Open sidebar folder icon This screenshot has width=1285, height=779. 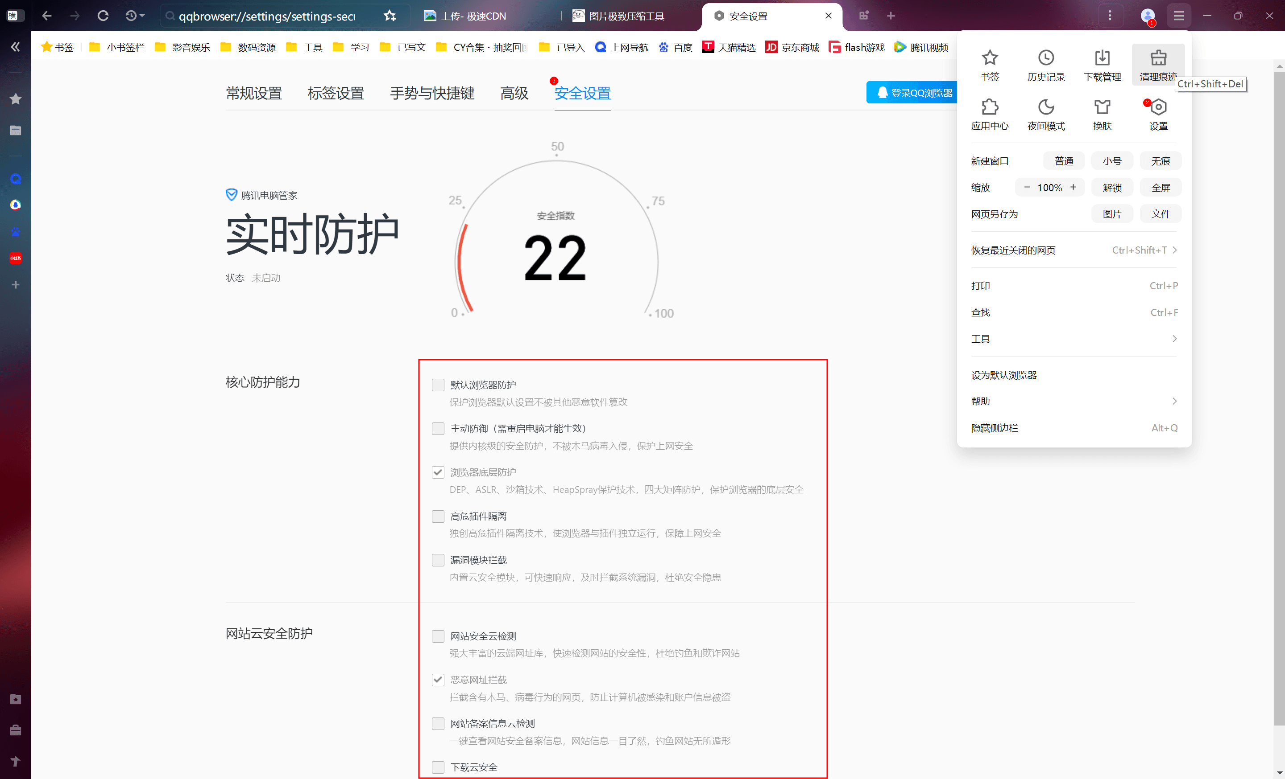16,130
